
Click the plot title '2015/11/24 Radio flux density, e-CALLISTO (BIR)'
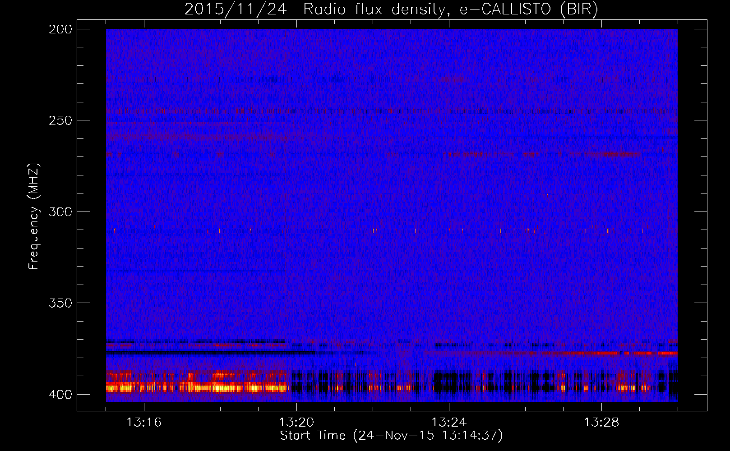point(391,9)
